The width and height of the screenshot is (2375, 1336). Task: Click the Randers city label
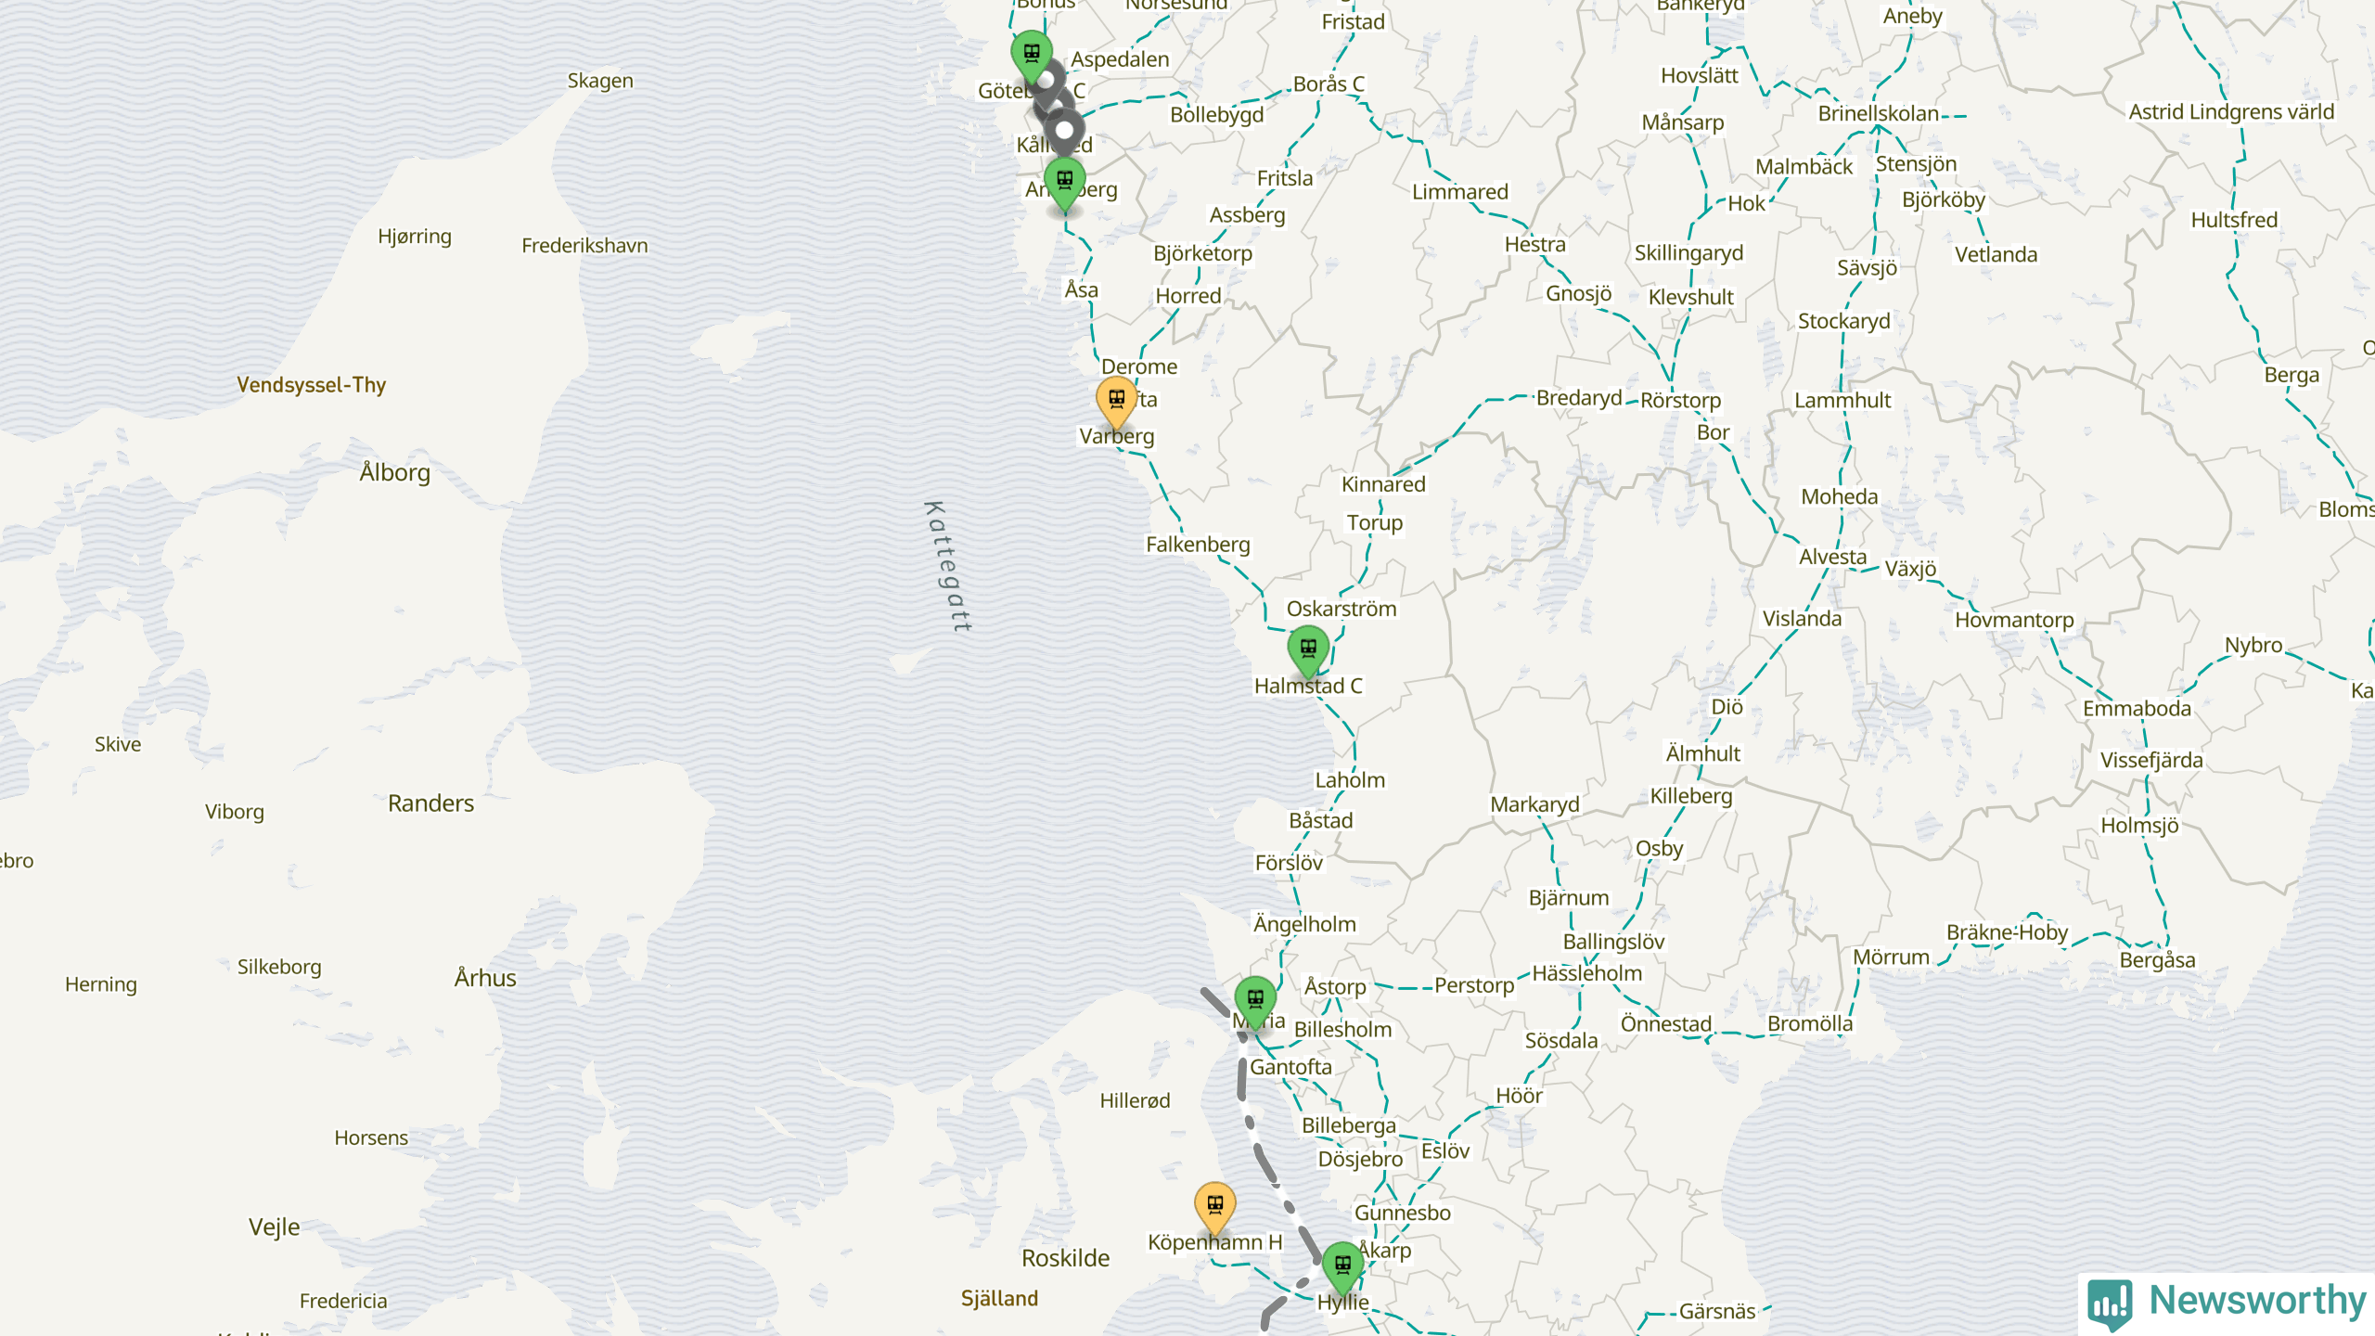430,803
